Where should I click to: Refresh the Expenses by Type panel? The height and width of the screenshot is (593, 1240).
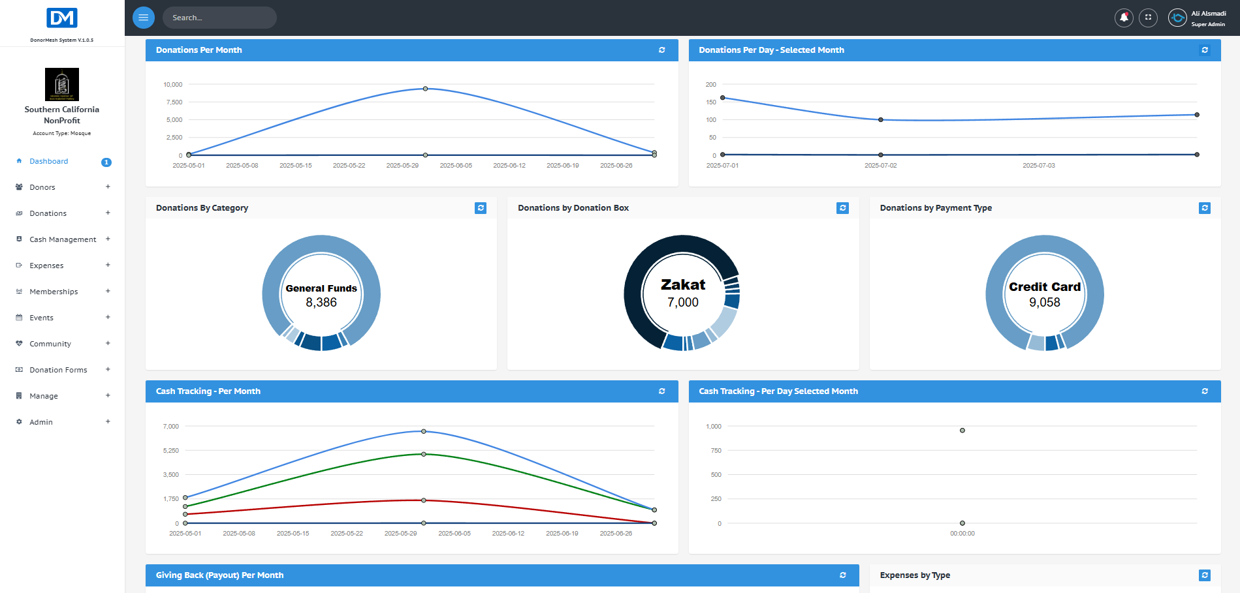point(1205,575)
